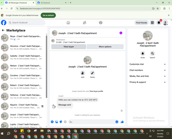Open Chrome tab search dropdown arrow
Screen dimensions: 172x139
coord(1,2)
